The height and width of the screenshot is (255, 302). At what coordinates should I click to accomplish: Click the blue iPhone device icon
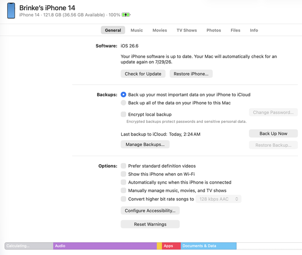coord(11,11)
